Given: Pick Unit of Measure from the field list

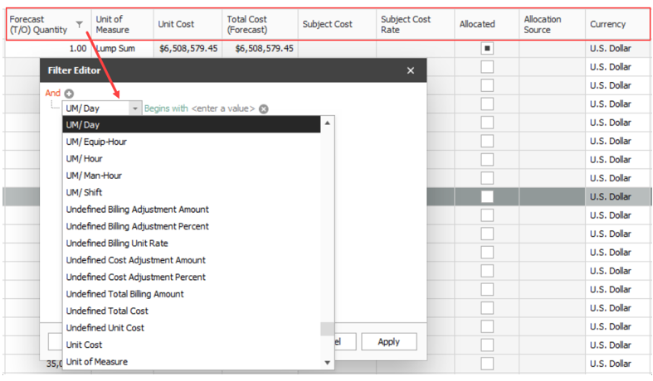Looking at the screenshot, I should (96, 362).
